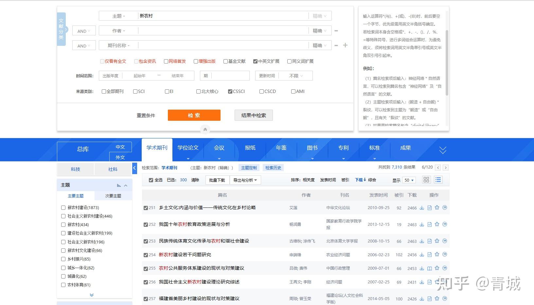Open HTML reading for row 253
This screenshot has width=534, height=305.
430,241
